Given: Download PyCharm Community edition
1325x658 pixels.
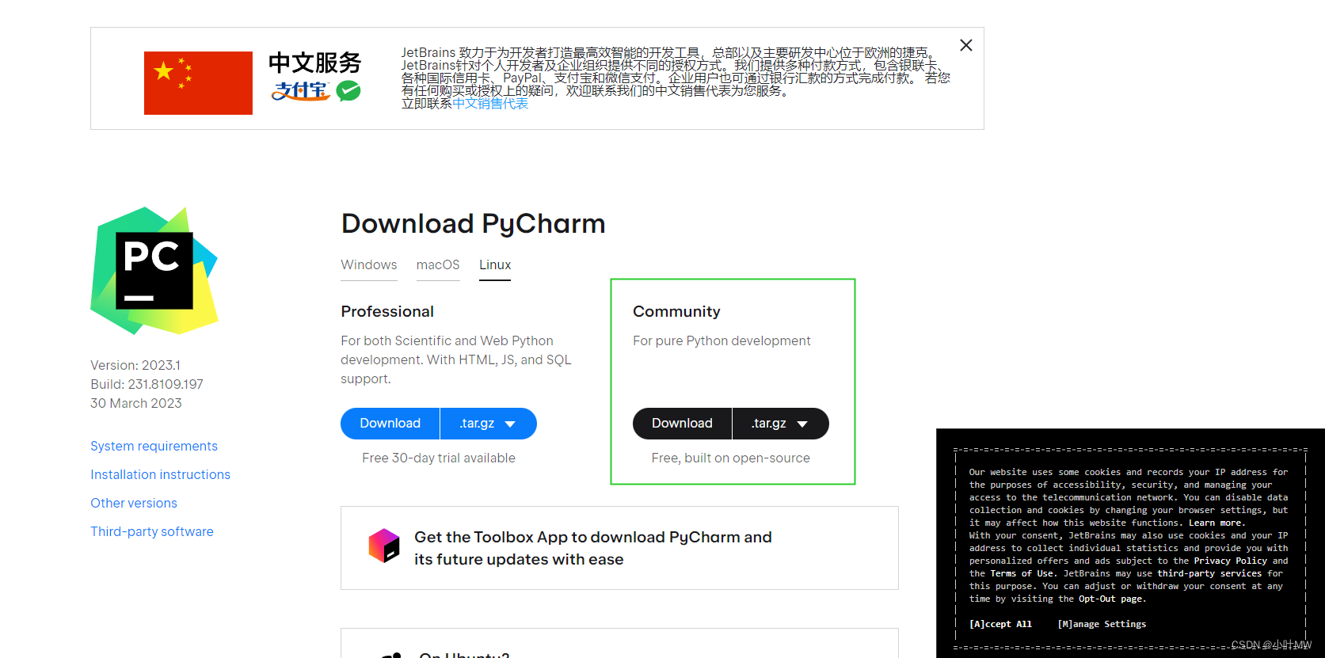Looking at the screenshot, I should coord(682,424).
